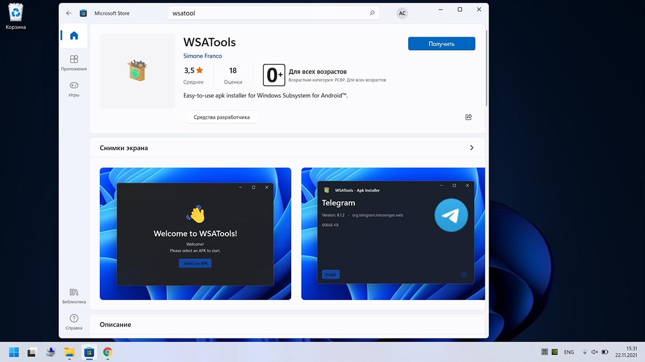Switch the ENG input language
The width and height of the screenshot is (645, 362).
[569, 352]
